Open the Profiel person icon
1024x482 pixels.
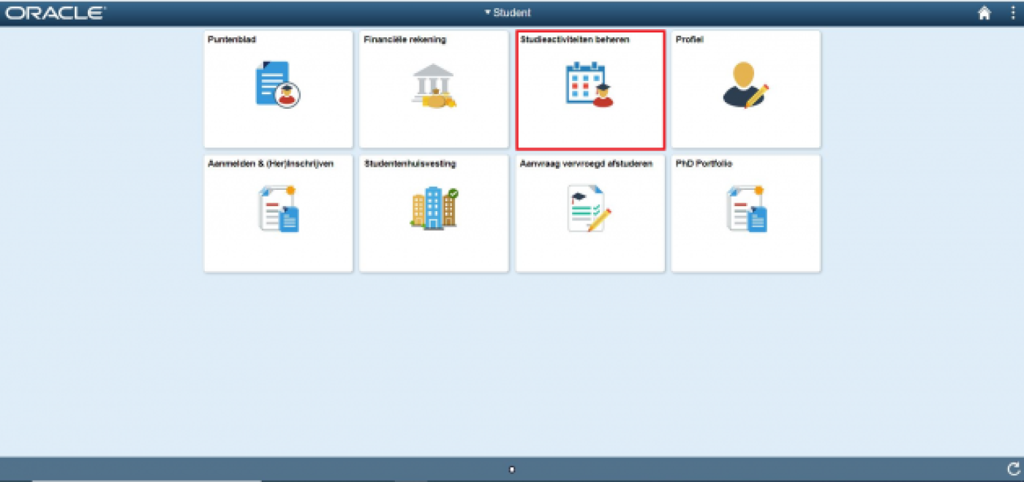coord(746,85)
